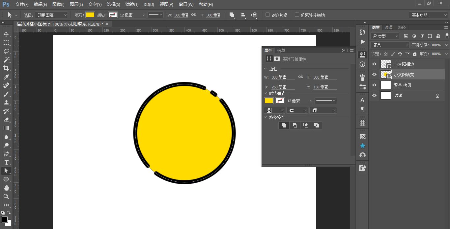Open the Info panel icon
The image size is (450, 229).
click(x=363, y=64)
